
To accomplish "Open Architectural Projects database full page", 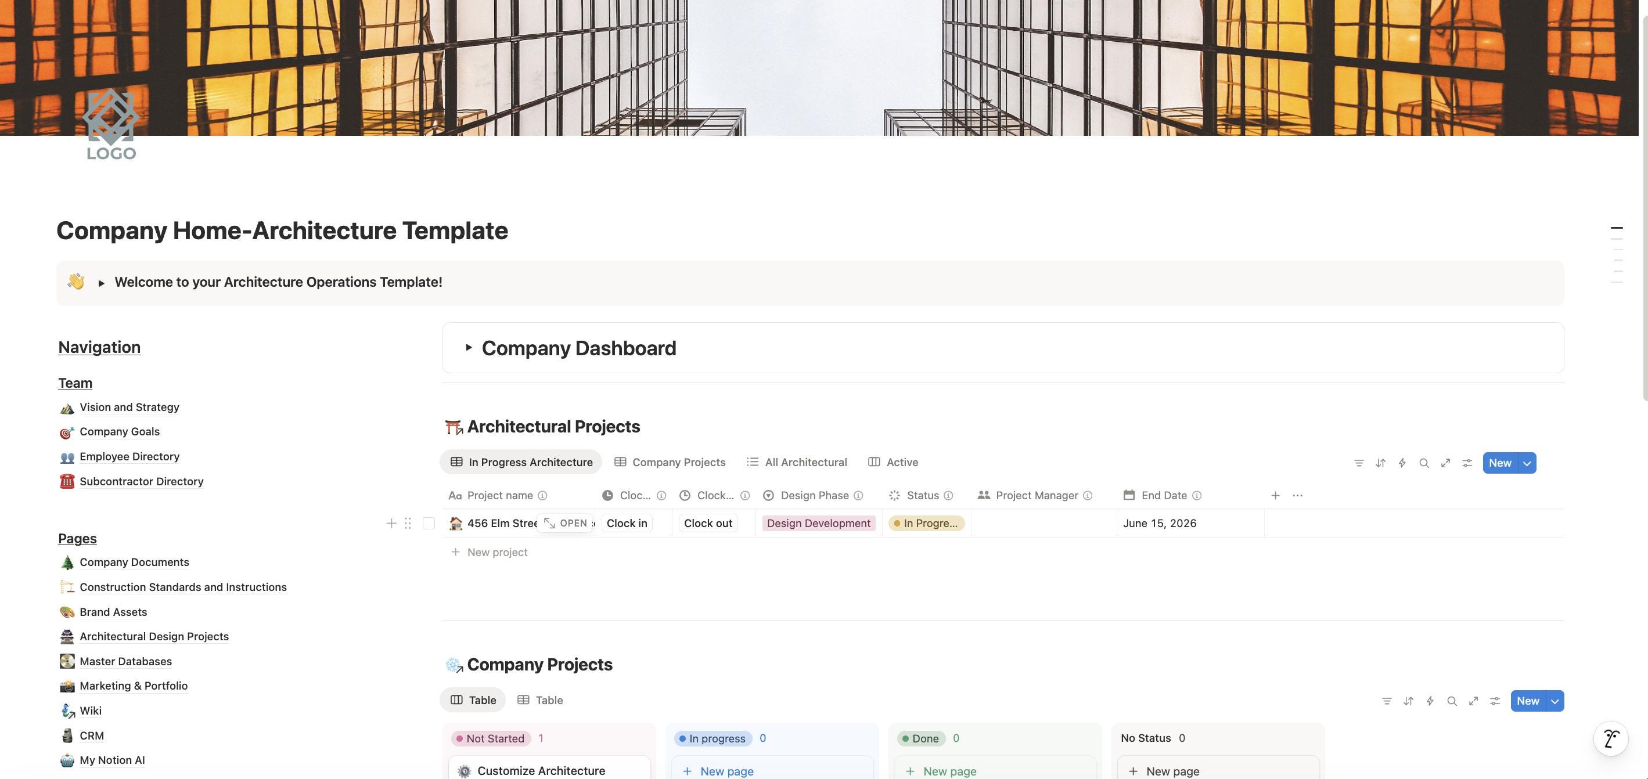I will tap(1446, 463).
